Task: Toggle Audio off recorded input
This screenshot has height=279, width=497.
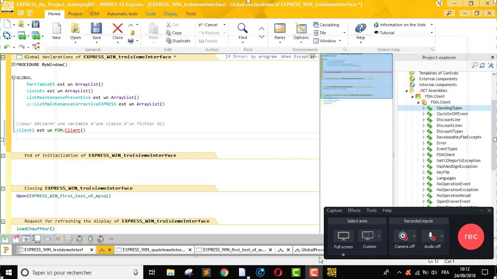Action: (431, 236)
